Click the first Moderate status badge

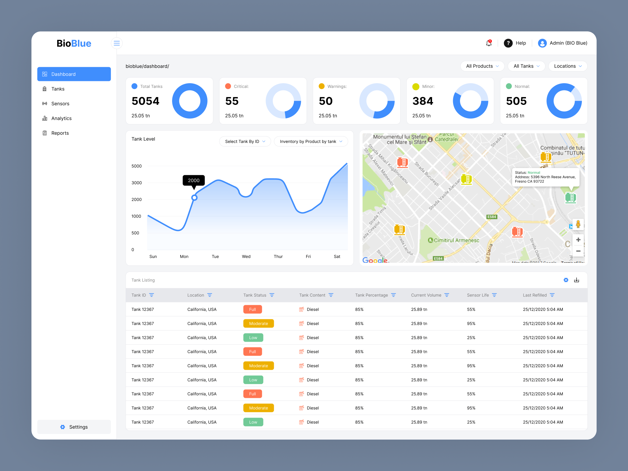[x=258, y=323]
